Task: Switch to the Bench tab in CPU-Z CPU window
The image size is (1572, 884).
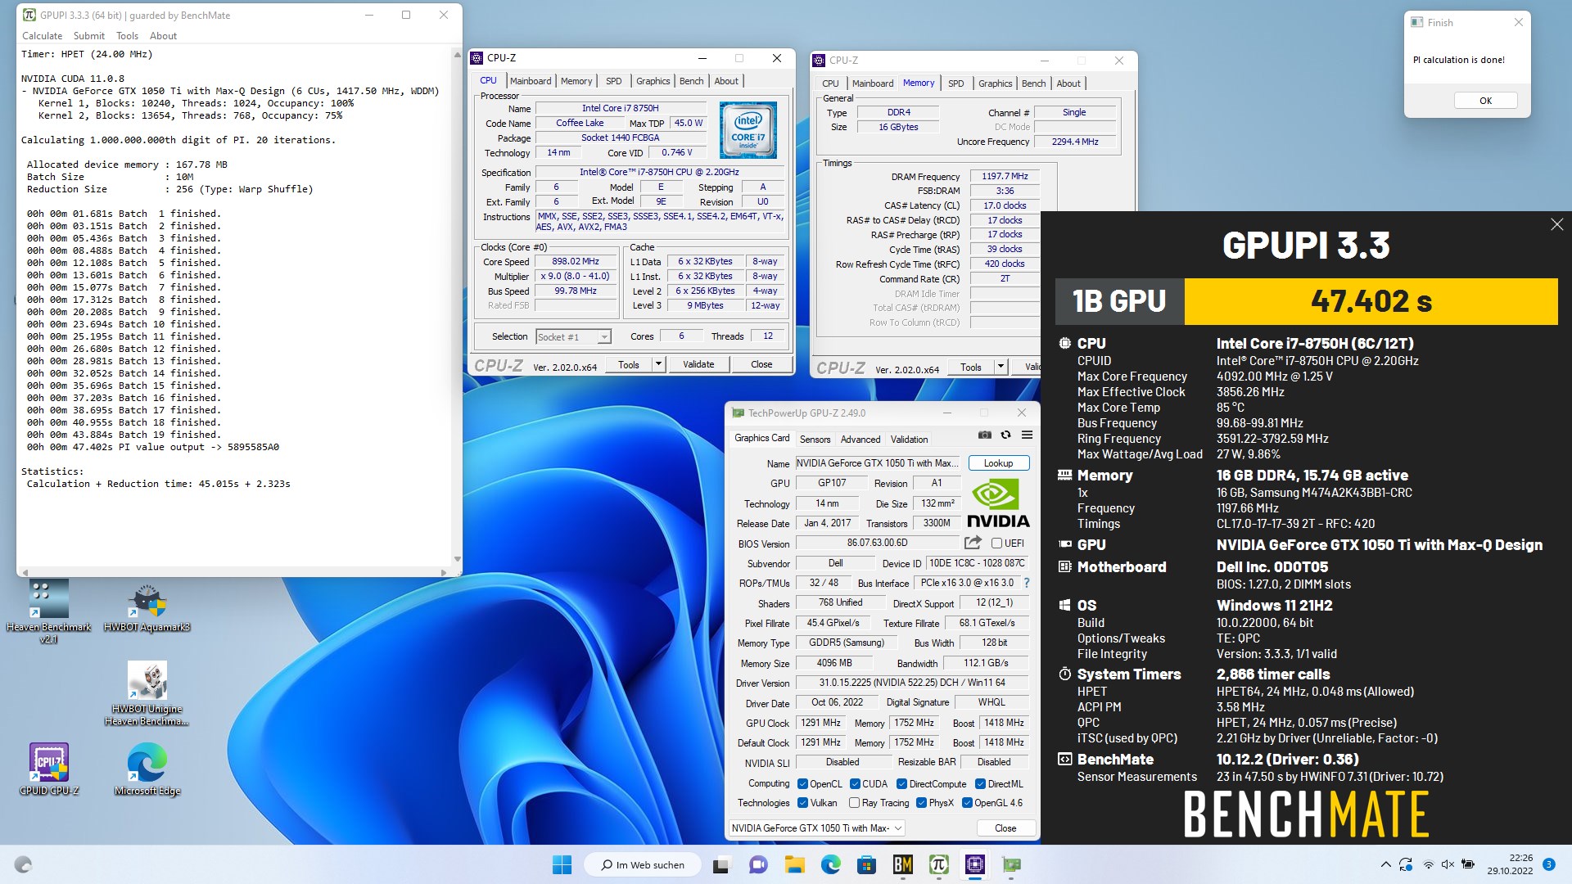Action: click(x=691, y=81)
